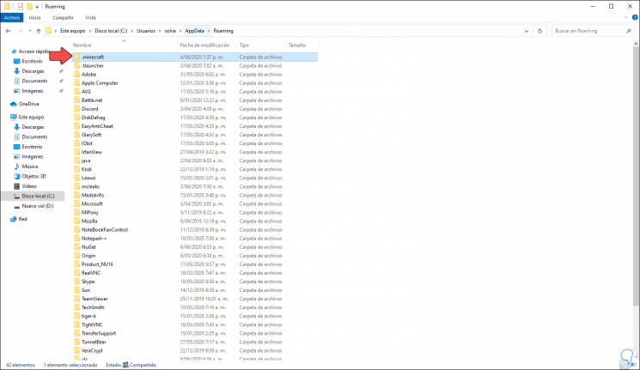This screenshot has height=370, width=640.
Task: Expand chevron after Este equipo breadcrumb
Action: tap(90, 31)
